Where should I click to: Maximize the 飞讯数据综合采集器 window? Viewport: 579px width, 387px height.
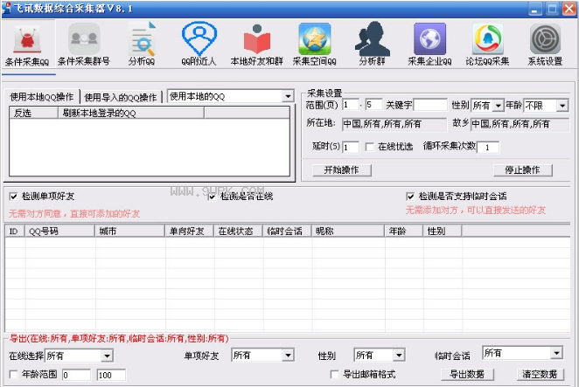point(552,9)
